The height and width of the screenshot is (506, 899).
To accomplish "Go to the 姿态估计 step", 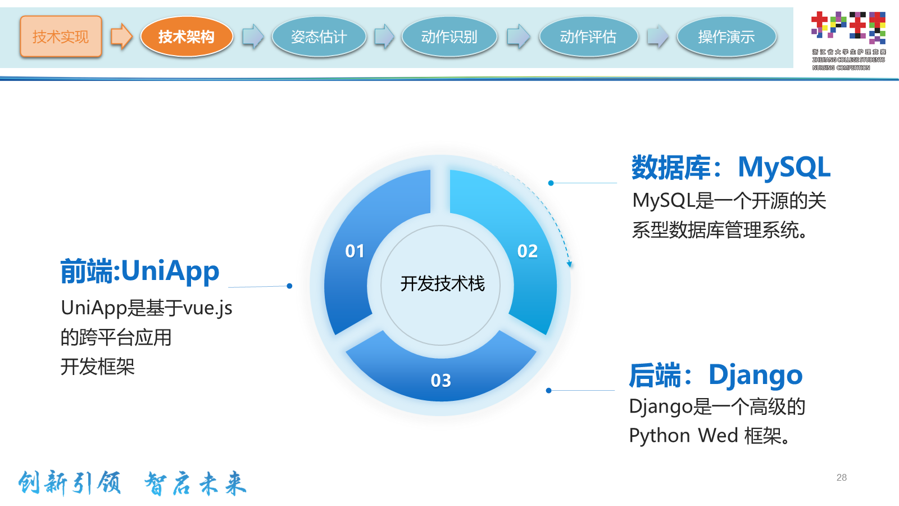I will point(319,37).
